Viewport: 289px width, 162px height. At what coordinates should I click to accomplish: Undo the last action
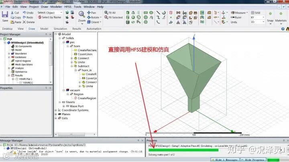pos(28,13)
